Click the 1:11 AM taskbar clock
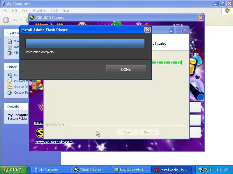This screenshot has height=174, width=233. (222, 170)
